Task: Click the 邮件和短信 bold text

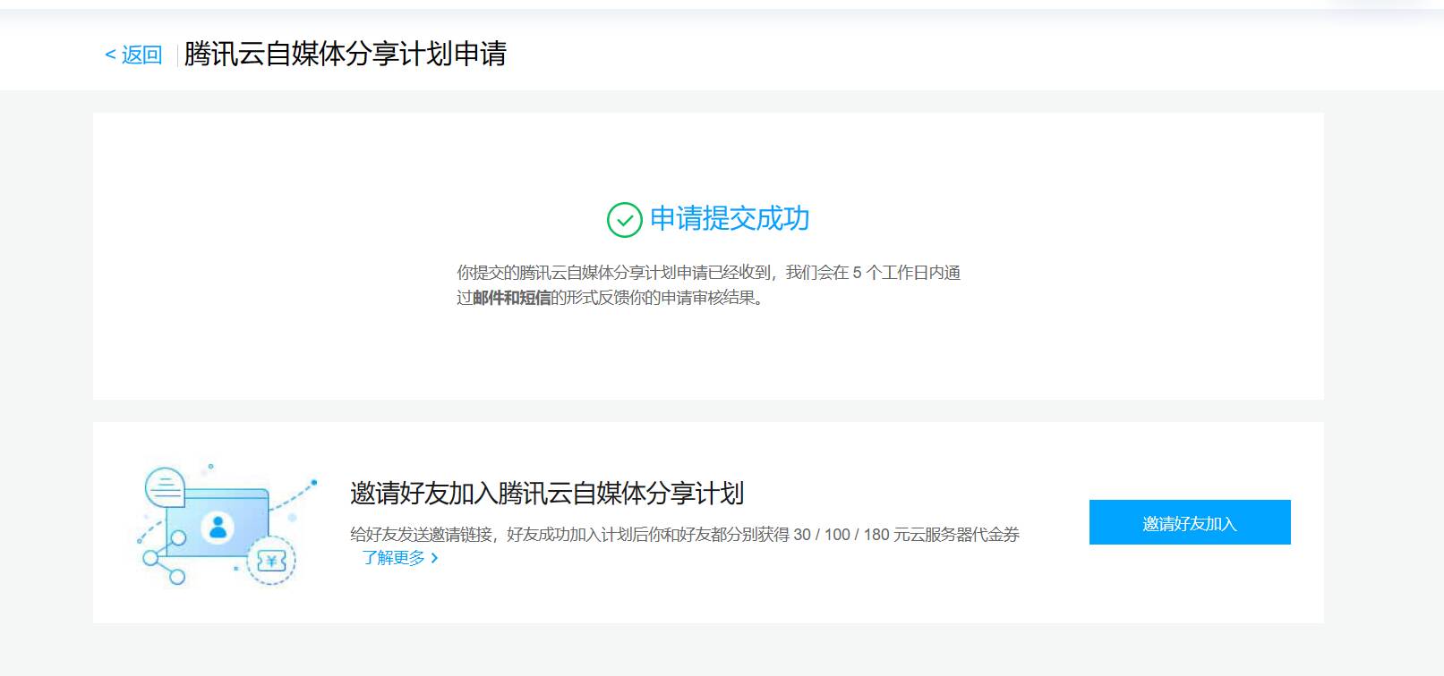Action: tap(511, 298)
